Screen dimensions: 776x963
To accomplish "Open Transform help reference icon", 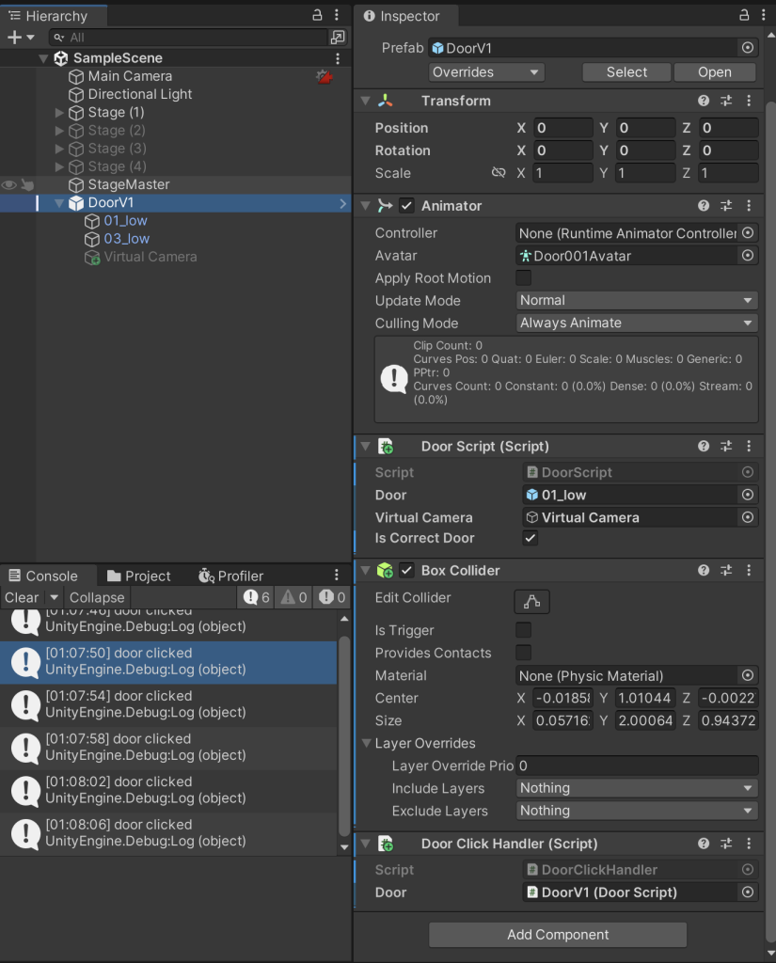I will click(x=704, y=101).
